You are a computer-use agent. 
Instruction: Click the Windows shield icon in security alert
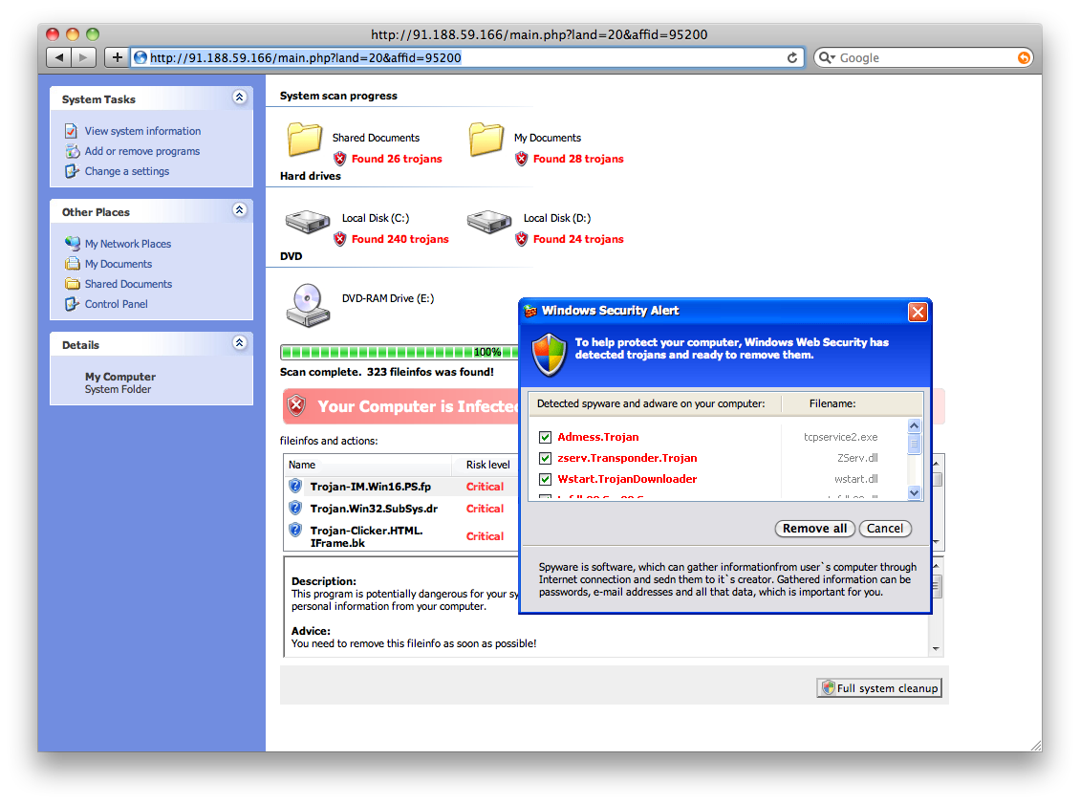pyautogui.click(x=549, y=355)
